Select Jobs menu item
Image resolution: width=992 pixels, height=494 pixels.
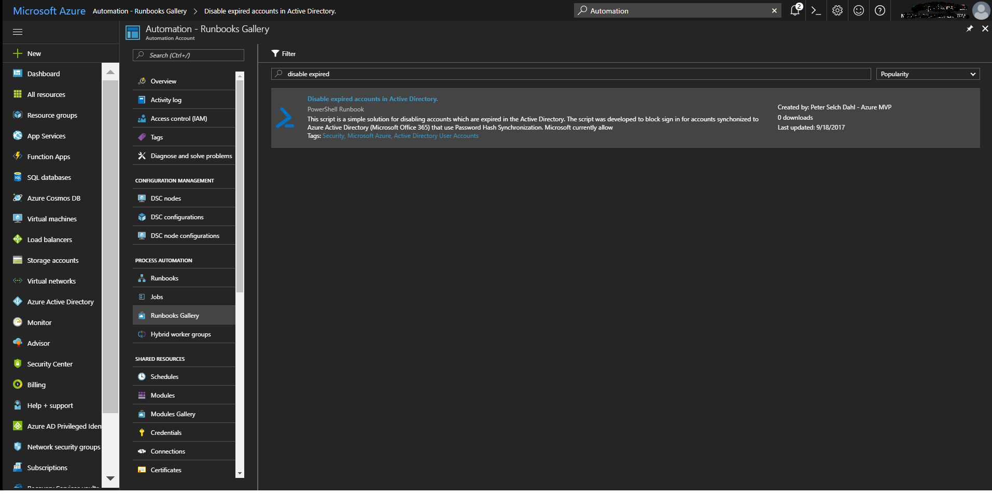point(184,297)
